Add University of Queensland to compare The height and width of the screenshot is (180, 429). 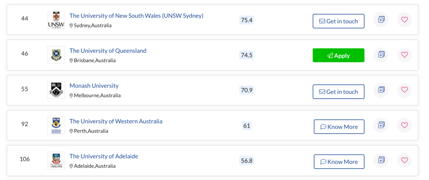point(381,55)
